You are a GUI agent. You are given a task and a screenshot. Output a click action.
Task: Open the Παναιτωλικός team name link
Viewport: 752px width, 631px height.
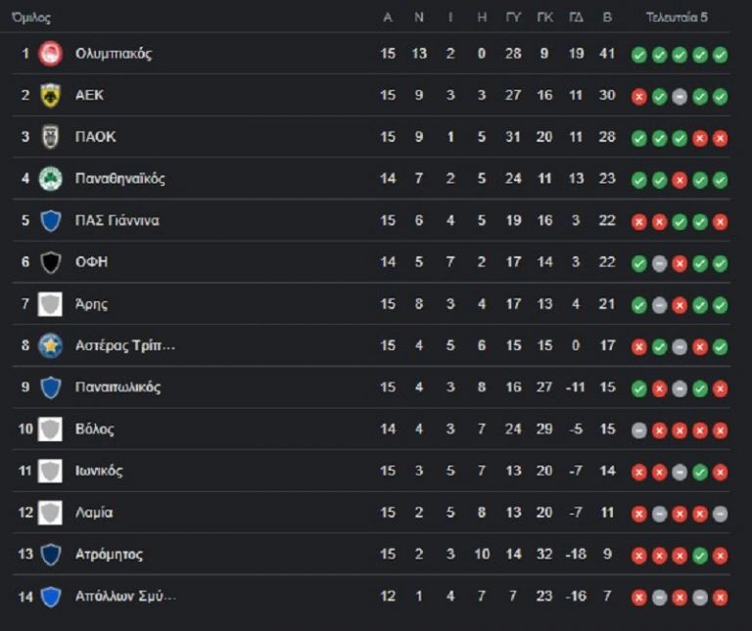click(x=117, y=386)
